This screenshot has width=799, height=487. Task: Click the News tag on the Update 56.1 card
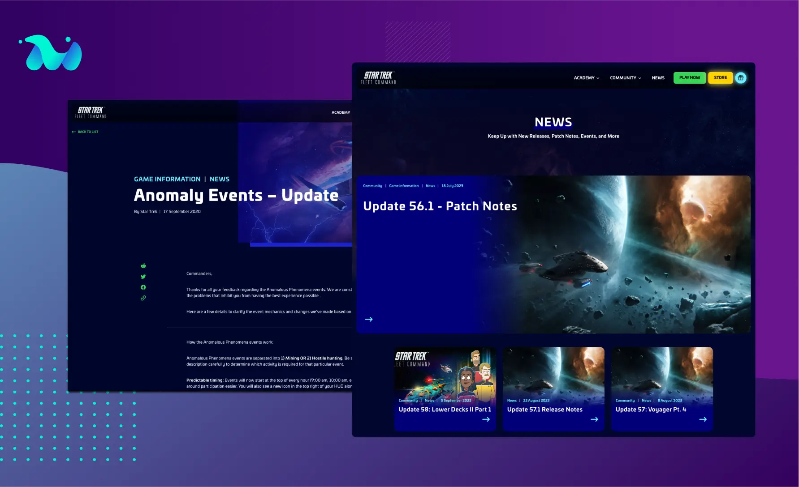430,186
